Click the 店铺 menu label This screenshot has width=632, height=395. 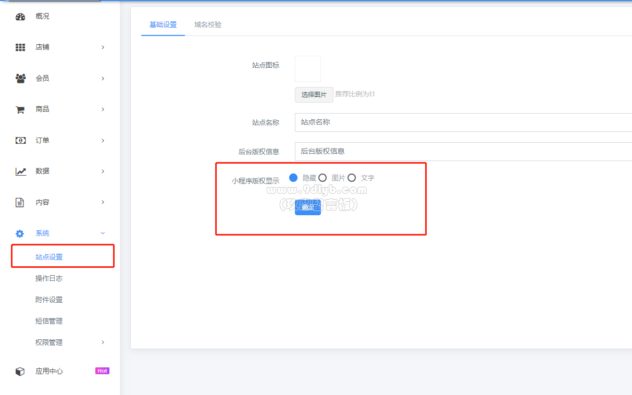(x=42, y=47)
